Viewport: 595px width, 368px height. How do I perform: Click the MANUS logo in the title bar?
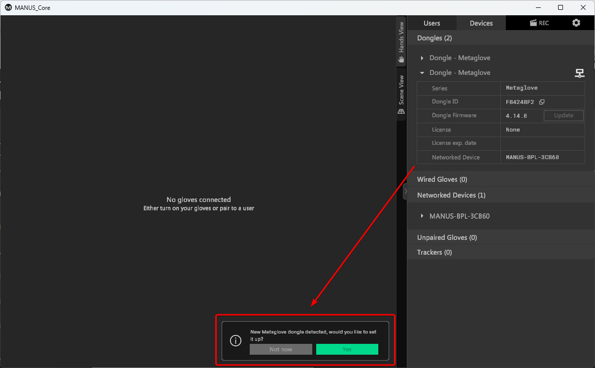(8, 8)
